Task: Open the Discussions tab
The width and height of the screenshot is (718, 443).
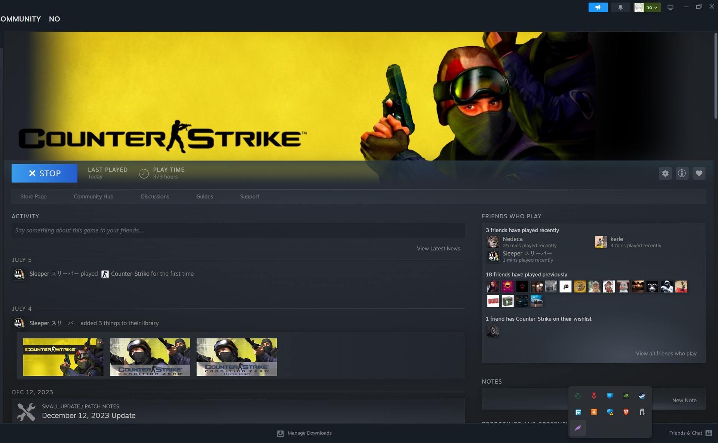Action: tap(155, 197)
